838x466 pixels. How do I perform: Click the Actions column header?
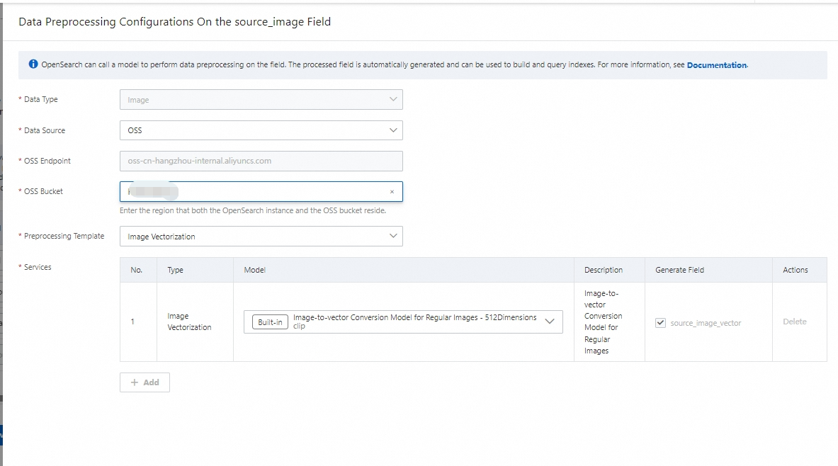[x=795, y=270]
